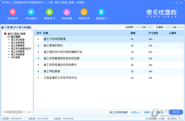
Task: Collapse the 建设工程施工管理 tree node
Action: pos(5,34)
